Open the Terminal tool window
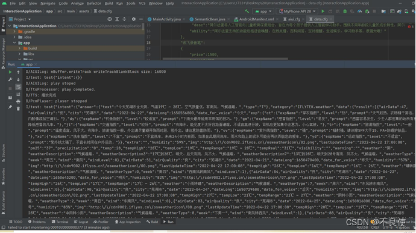Image resolution: width=416 pixels, height=233 pixels. click(60, 222)
